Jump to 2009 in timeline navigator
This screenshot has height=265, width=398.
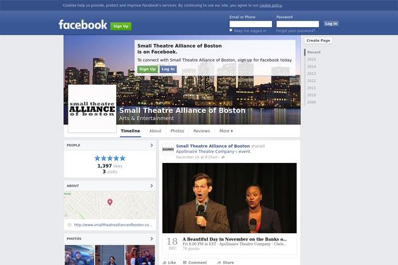click(x=312, y=102)
